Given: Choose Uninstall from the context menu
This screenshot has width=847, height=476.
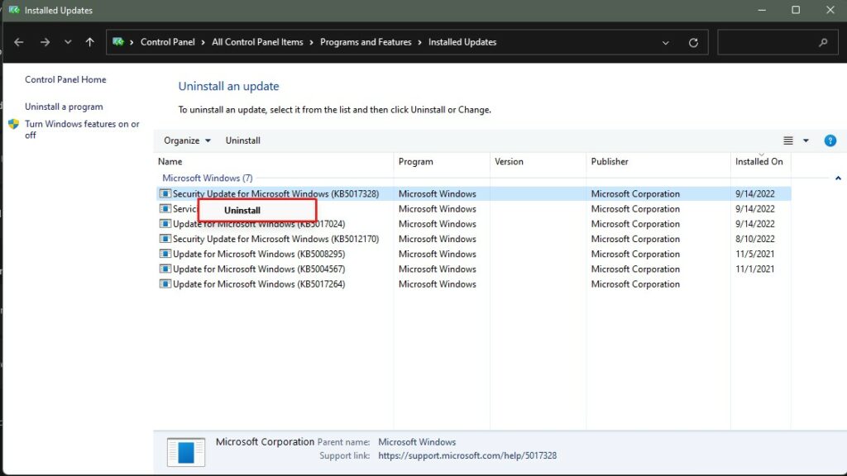Looking at the screenshot, I should click(242, 210).
